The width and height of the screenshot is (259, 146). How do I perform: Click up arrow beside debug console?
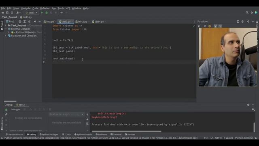(87, 114)
